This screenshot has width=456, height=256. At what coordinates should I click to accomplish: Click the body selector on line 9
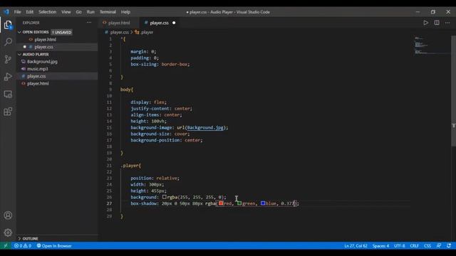tap(125, 90)
